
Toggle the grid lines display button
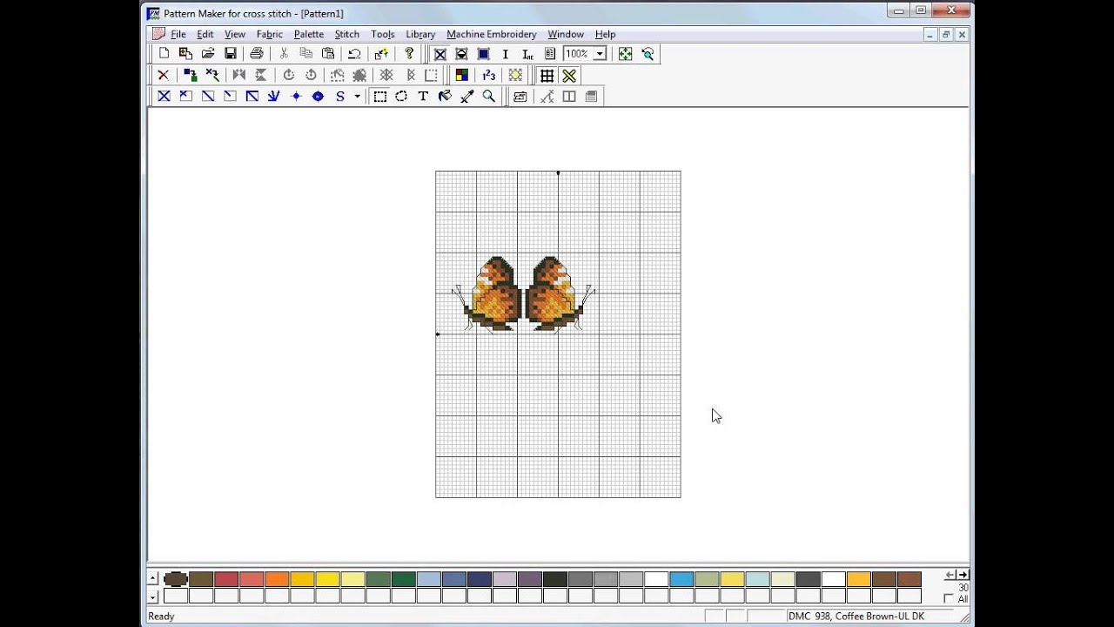click(x=547, y=76)
